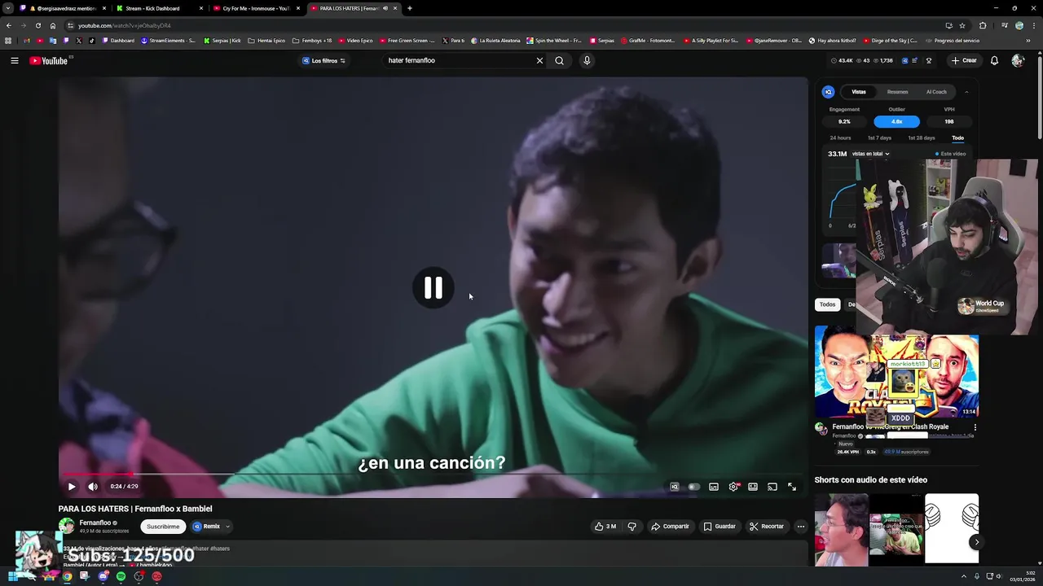Switch to the 1st 28 days range

pos(922,138)
